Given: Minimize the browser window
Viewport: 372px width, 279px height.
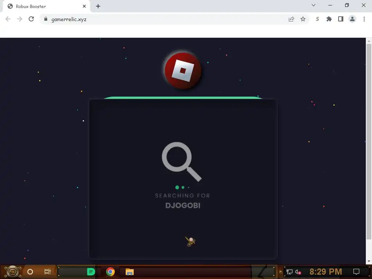Looking at the screenshot, I should [330, 5].
